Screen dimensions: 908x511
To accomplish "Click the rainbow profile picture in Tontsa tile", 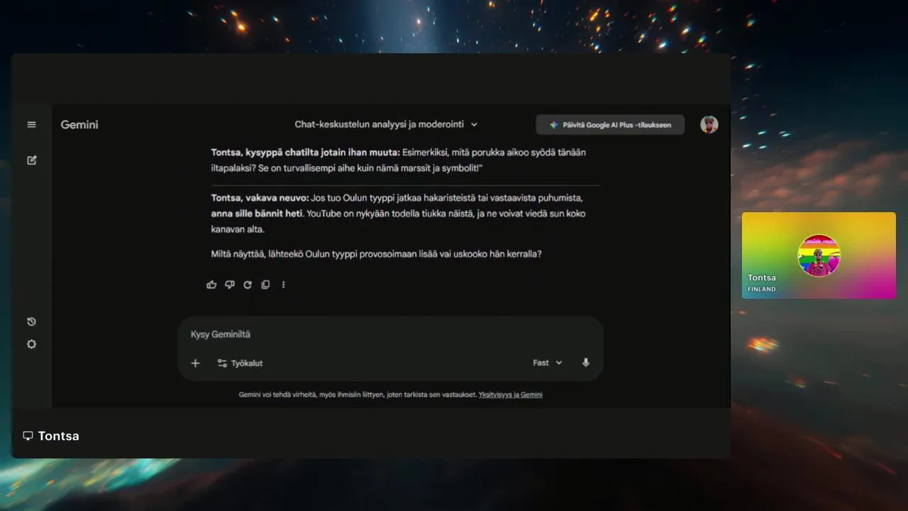I will pos(819,255).
